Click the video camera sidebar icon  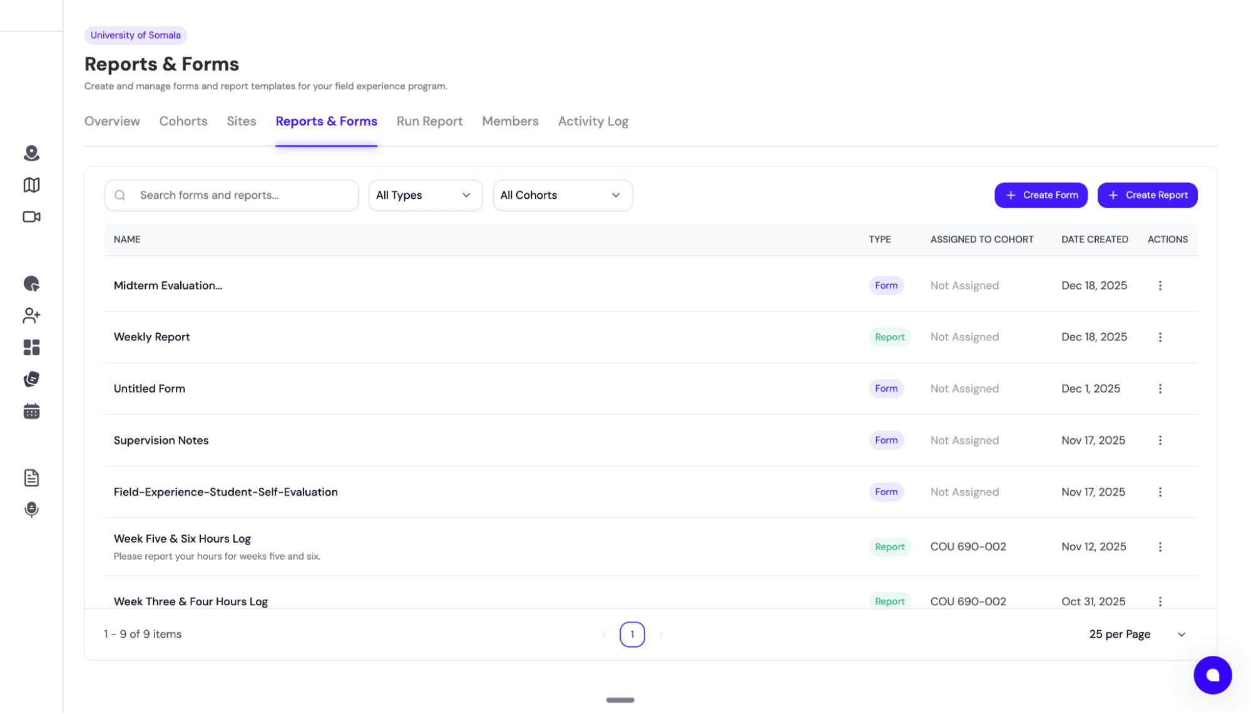pos(31,217)
